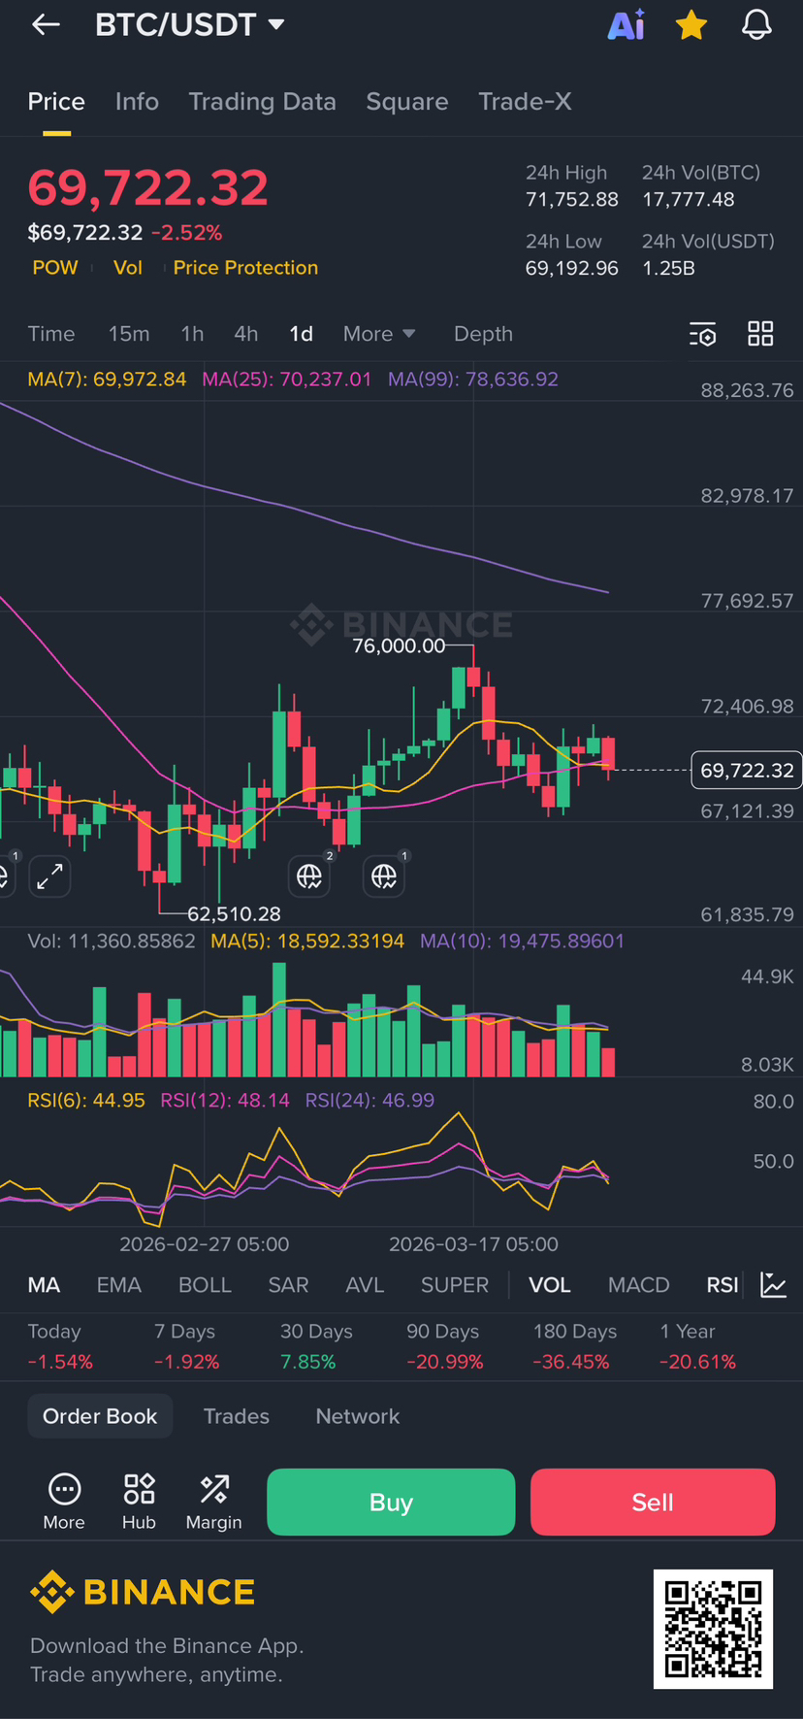The image size is (803, 1719).
Task: Select the Time chart interval
Action: (51, 334)
